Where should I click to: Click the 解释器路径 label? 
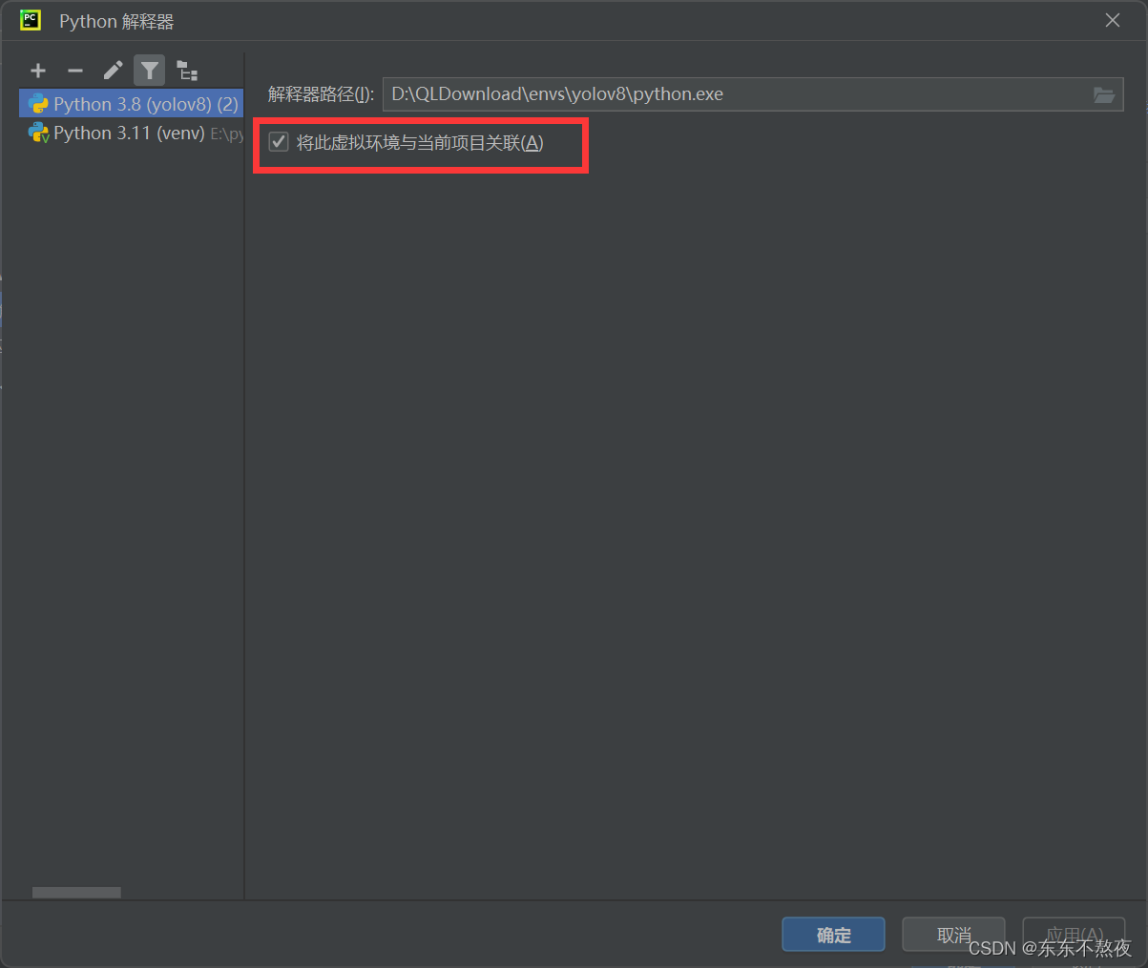coord(321,94)
